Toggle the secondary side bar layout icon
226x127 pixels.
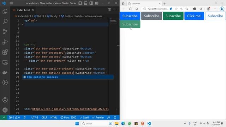click(91, 3)
